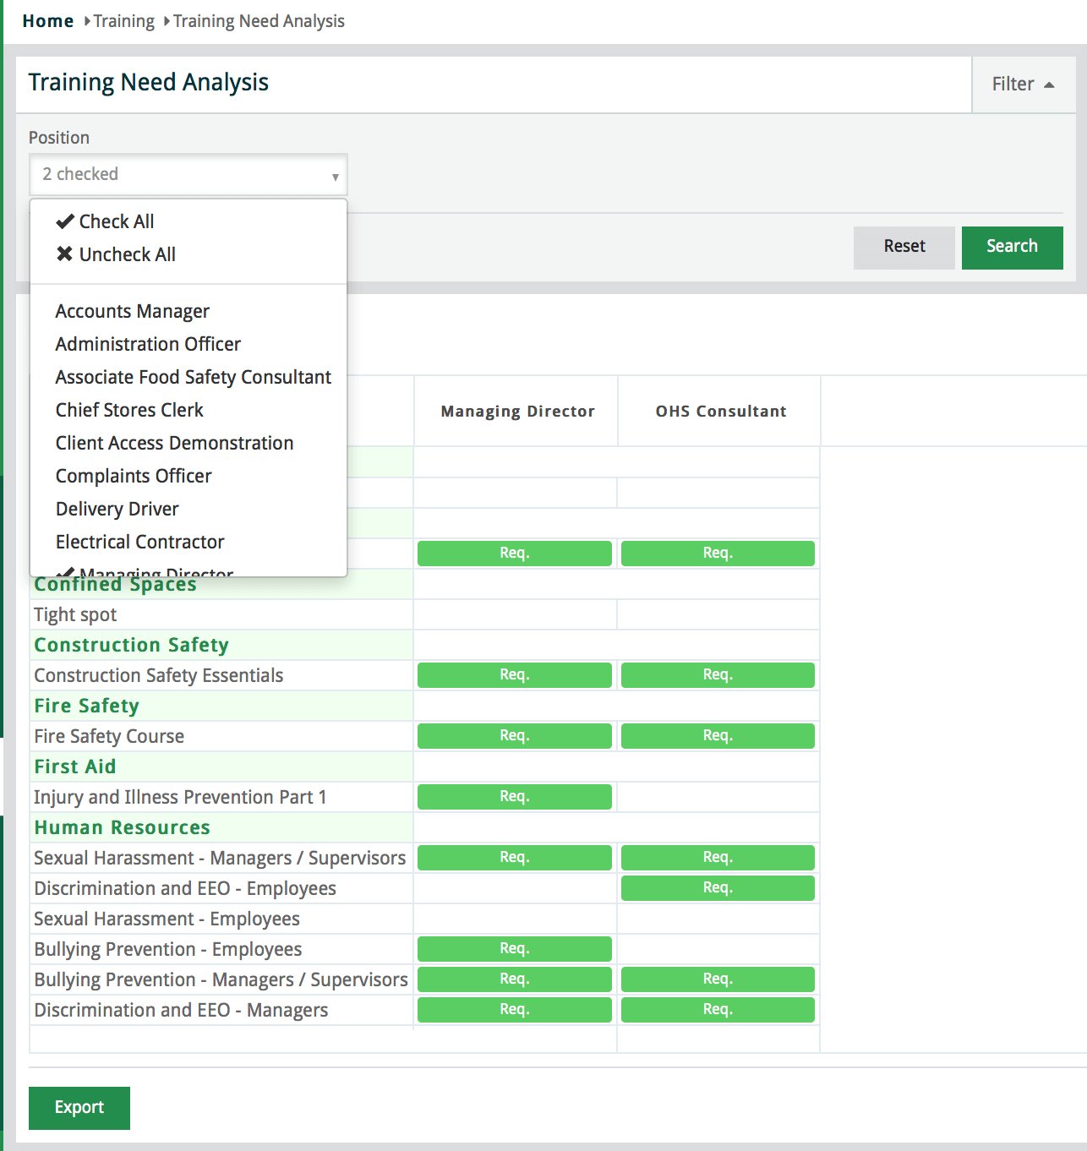Choose Chief Stores Clerk in list

point(129,411)
